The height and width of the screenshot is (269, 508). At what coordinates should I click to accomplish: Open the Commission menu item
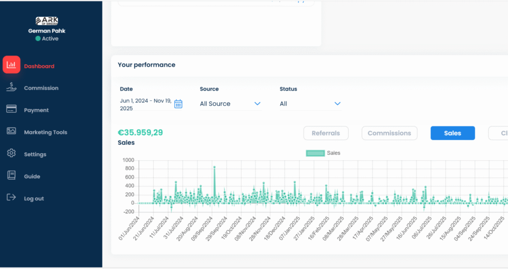coord(41,88)
